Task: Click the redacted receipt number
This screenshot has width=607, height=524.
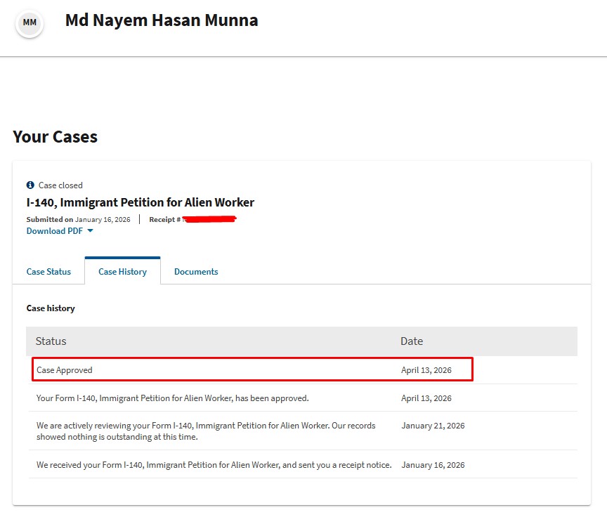Action: tap(209, 220)
